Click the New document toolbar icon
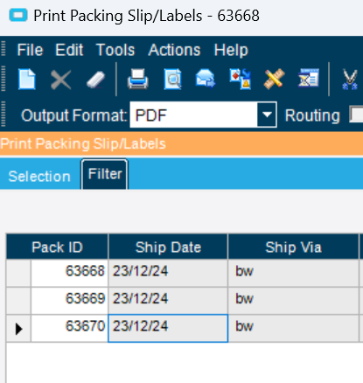 (x=27, y=79)
